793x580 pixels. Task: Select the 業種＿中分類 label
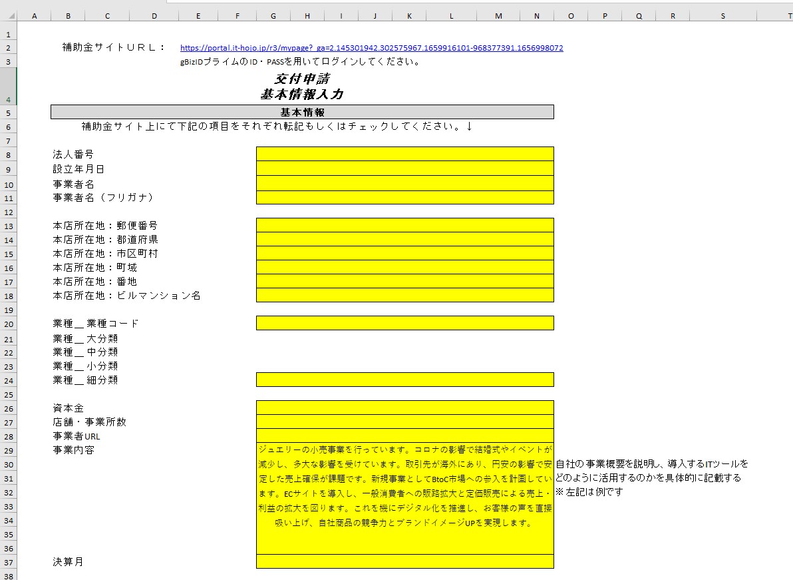pos(85,352)
